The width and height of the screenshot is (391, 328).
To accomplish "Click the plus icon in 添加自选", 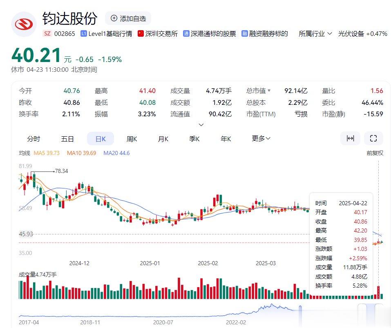I will tap(114, 18).
